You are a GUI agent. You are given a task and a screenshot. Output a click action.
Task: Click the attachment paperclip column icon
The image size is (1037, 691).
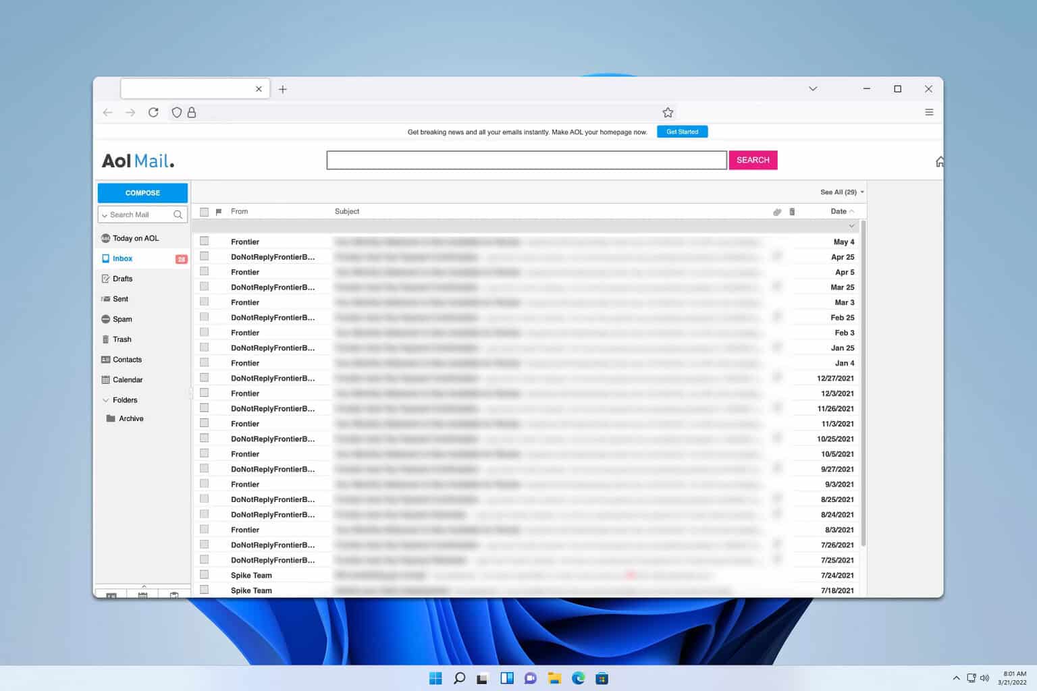777,212
